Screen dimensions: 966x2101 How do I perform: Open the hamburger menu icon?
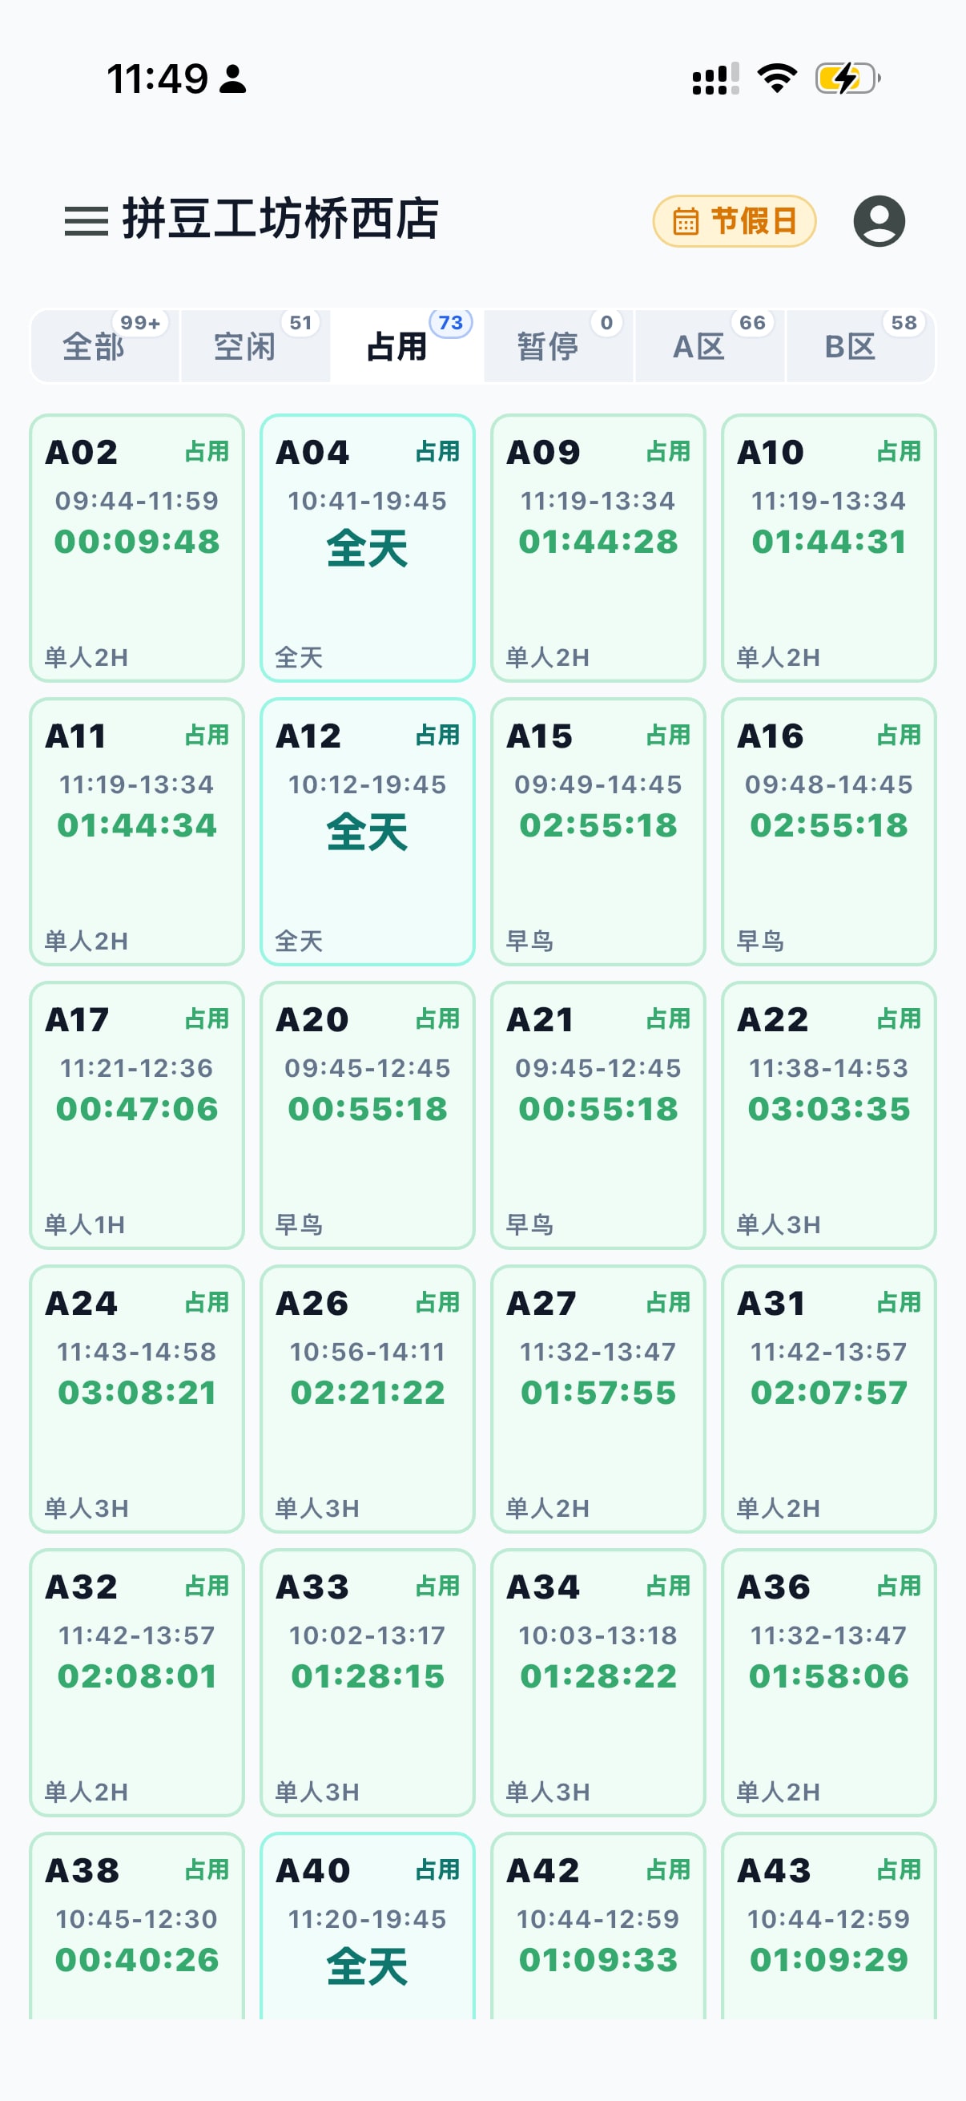[87, 221]
